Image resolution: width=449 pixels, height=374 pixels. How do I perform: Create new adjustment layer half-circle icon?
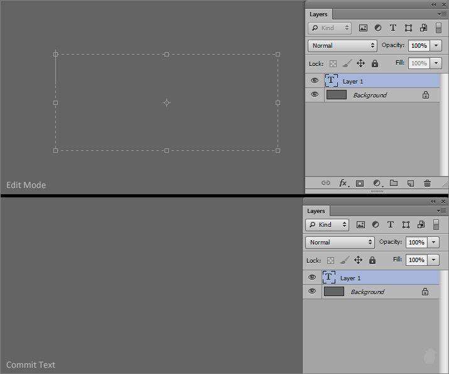377,184
